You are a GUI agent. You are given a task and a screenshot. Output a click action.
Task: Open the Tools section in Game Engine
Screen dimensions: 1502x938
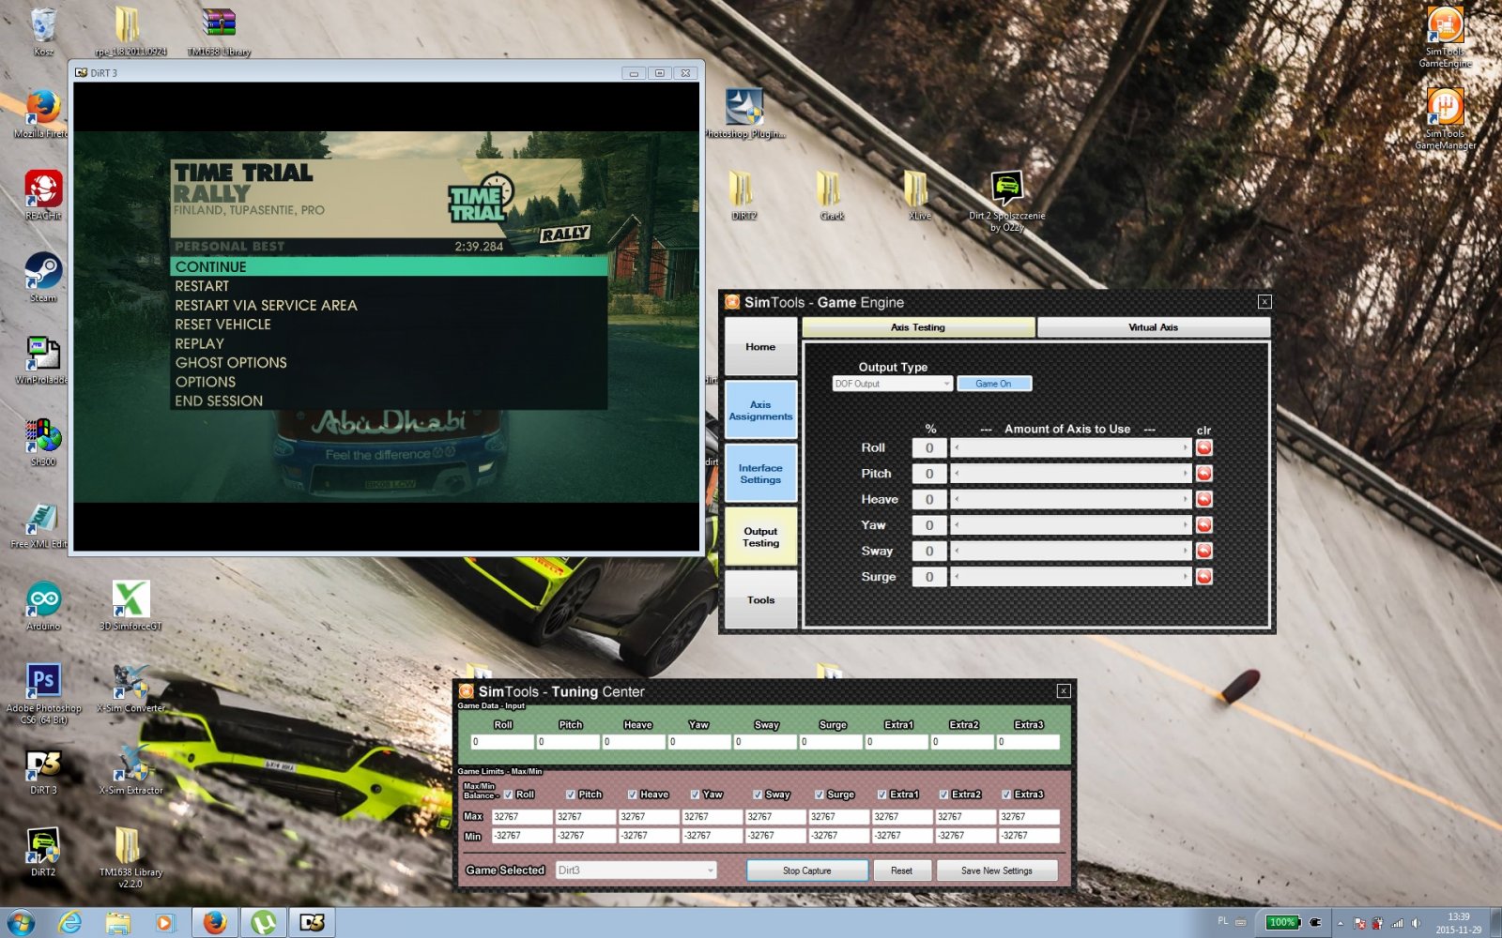(760, 599)
